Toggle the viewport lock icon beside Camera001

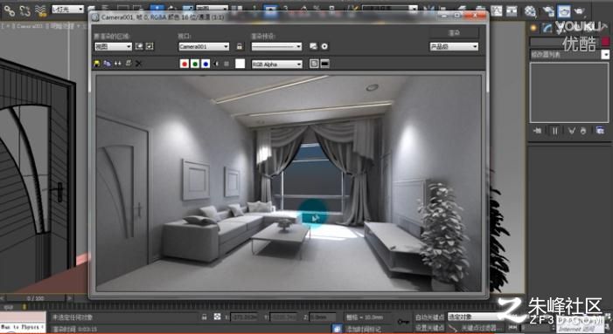click(x=240, y=46)
